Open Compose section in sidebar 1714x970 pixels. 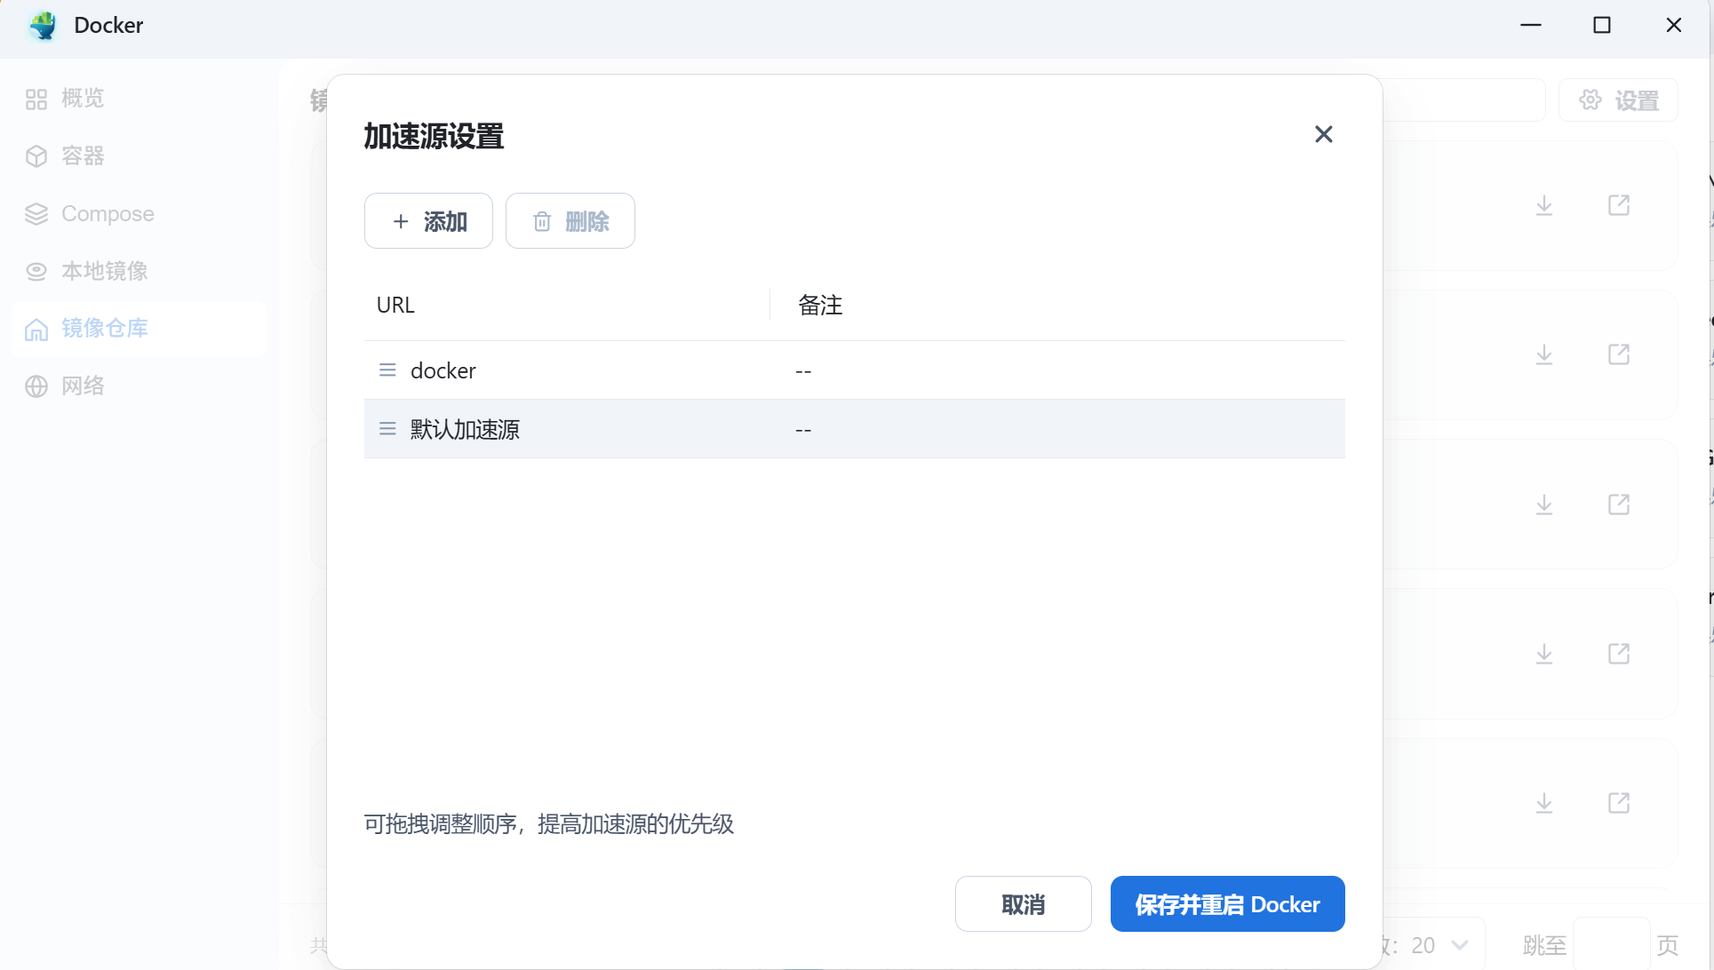click(x=107, y=214)
